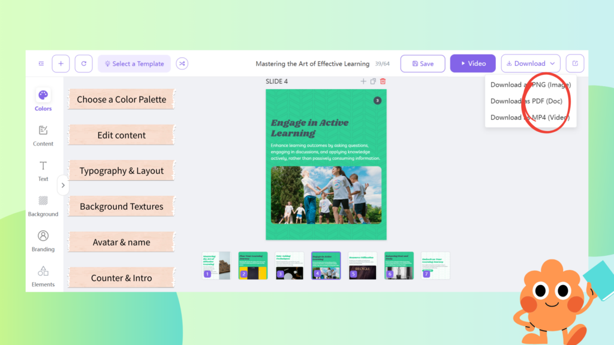
Task: Open Select a Template
Action: pos(134,63)
